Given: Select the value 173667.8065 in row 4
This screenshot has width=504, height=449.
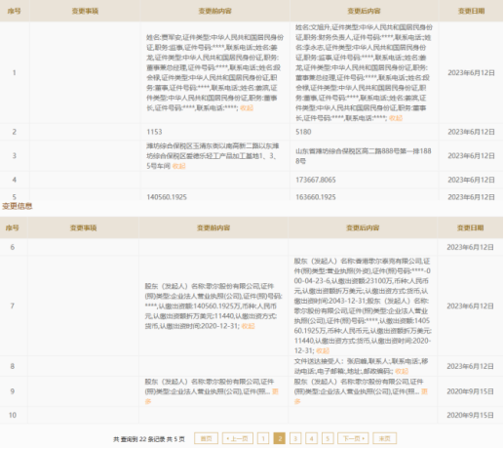Looking at the screenshot, I should point(316,180).
